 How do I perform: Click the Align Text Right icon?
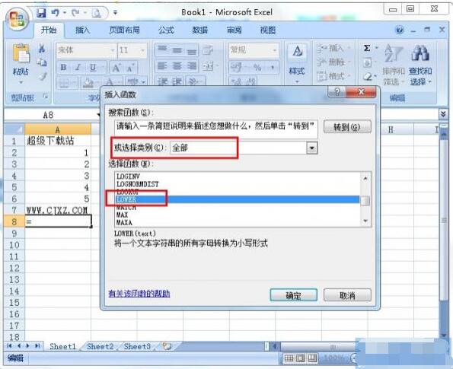coord(192,67)
